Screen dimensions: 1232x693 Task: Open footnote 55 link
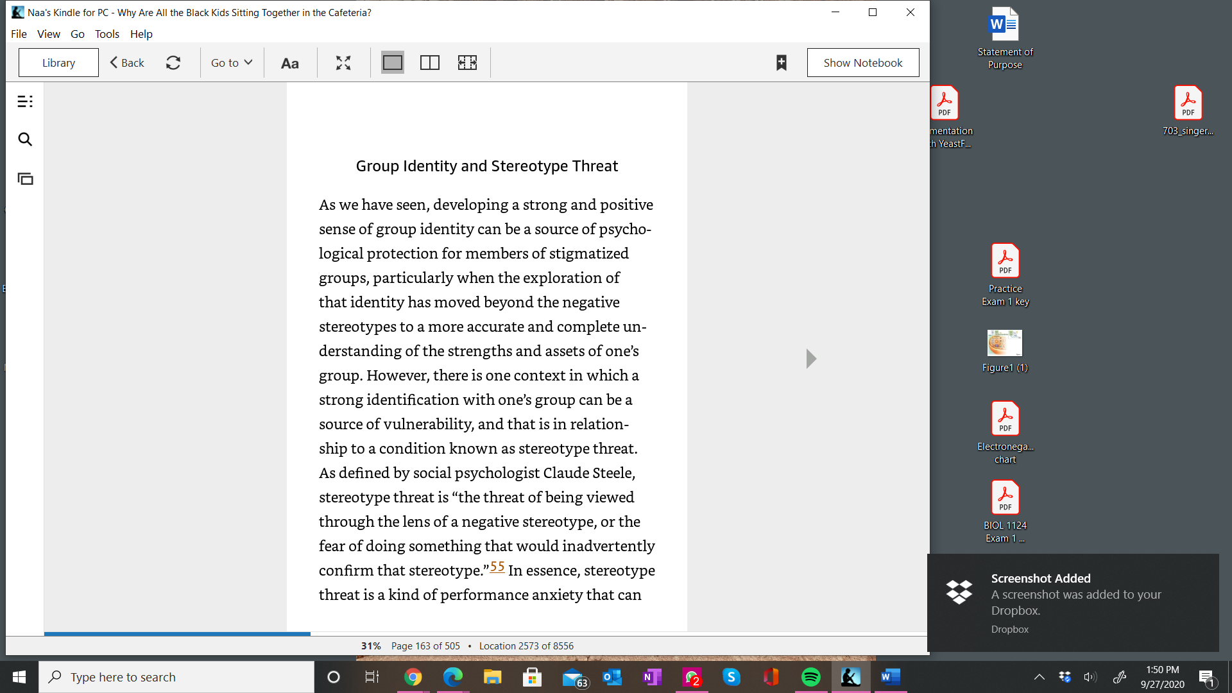497,567
